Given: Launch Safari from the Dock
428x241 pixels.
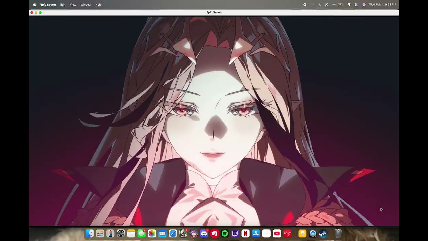Looking at the screenshot, I should tap(173, 233).
